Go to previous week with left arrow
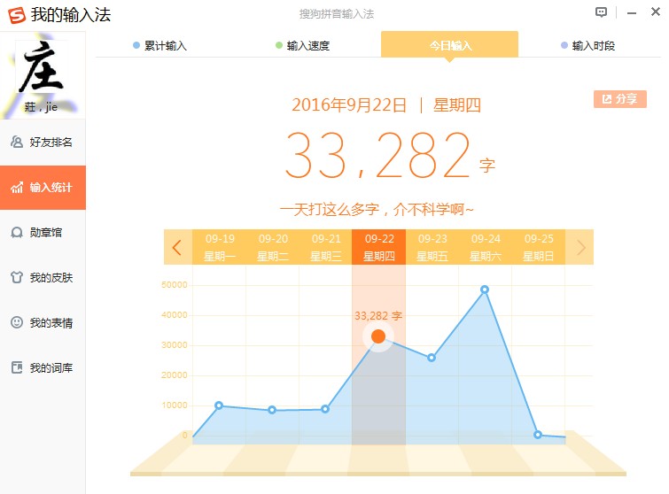669x494 pixels. pos(177,247)
